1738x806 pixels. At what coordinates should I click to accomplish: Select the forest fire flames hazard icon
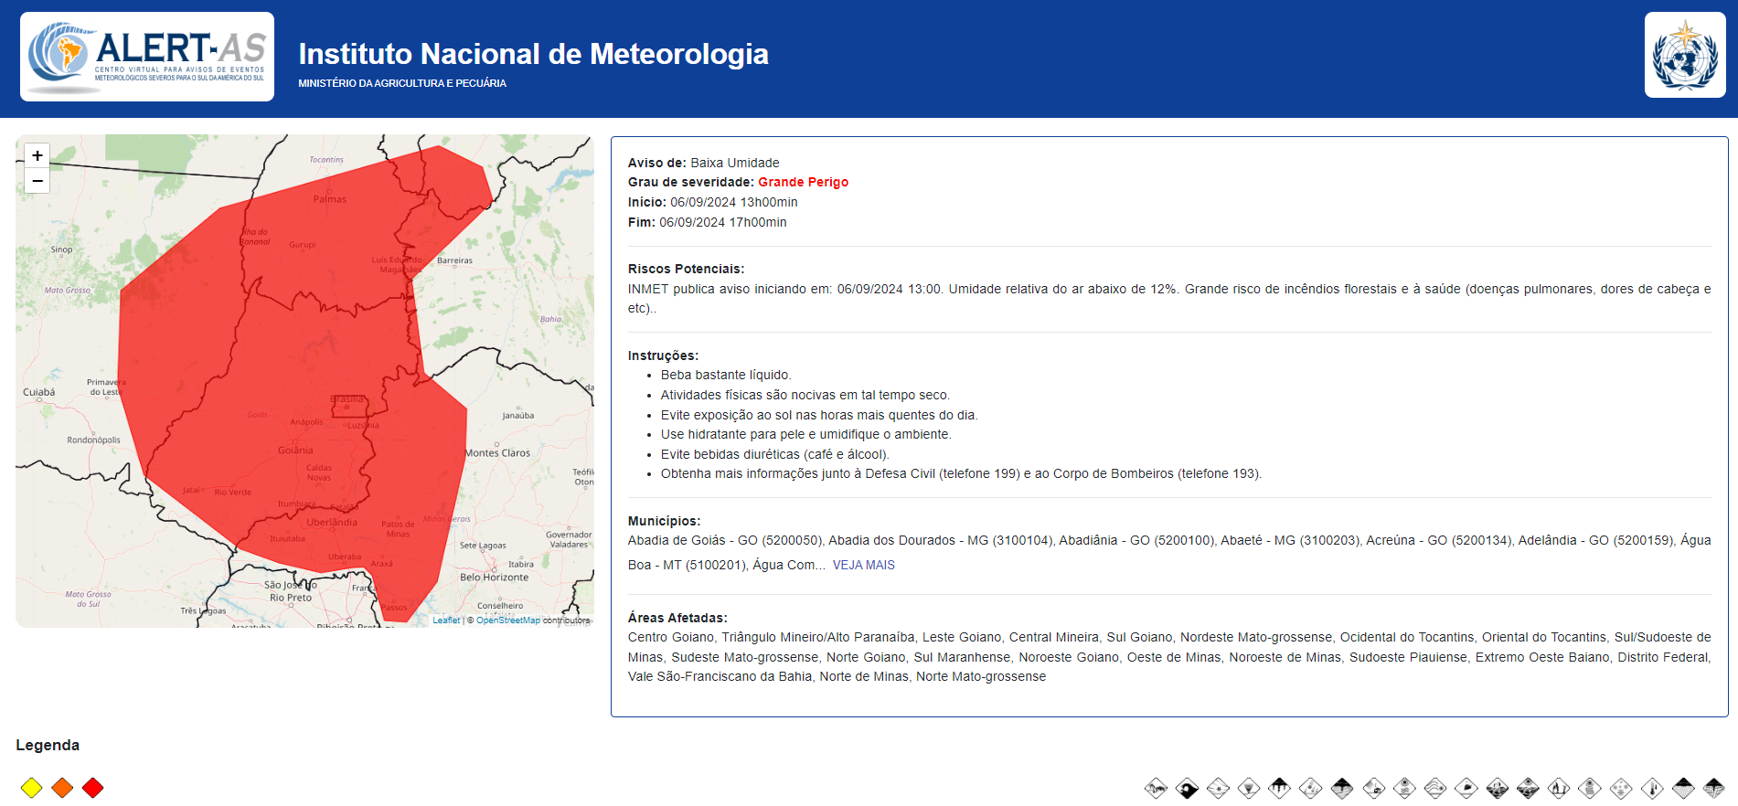click(1559, 788)
